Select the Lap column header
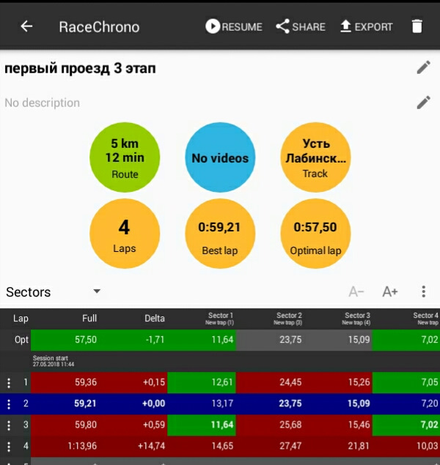This screenshot has width=440, height=465. [21, 319]
